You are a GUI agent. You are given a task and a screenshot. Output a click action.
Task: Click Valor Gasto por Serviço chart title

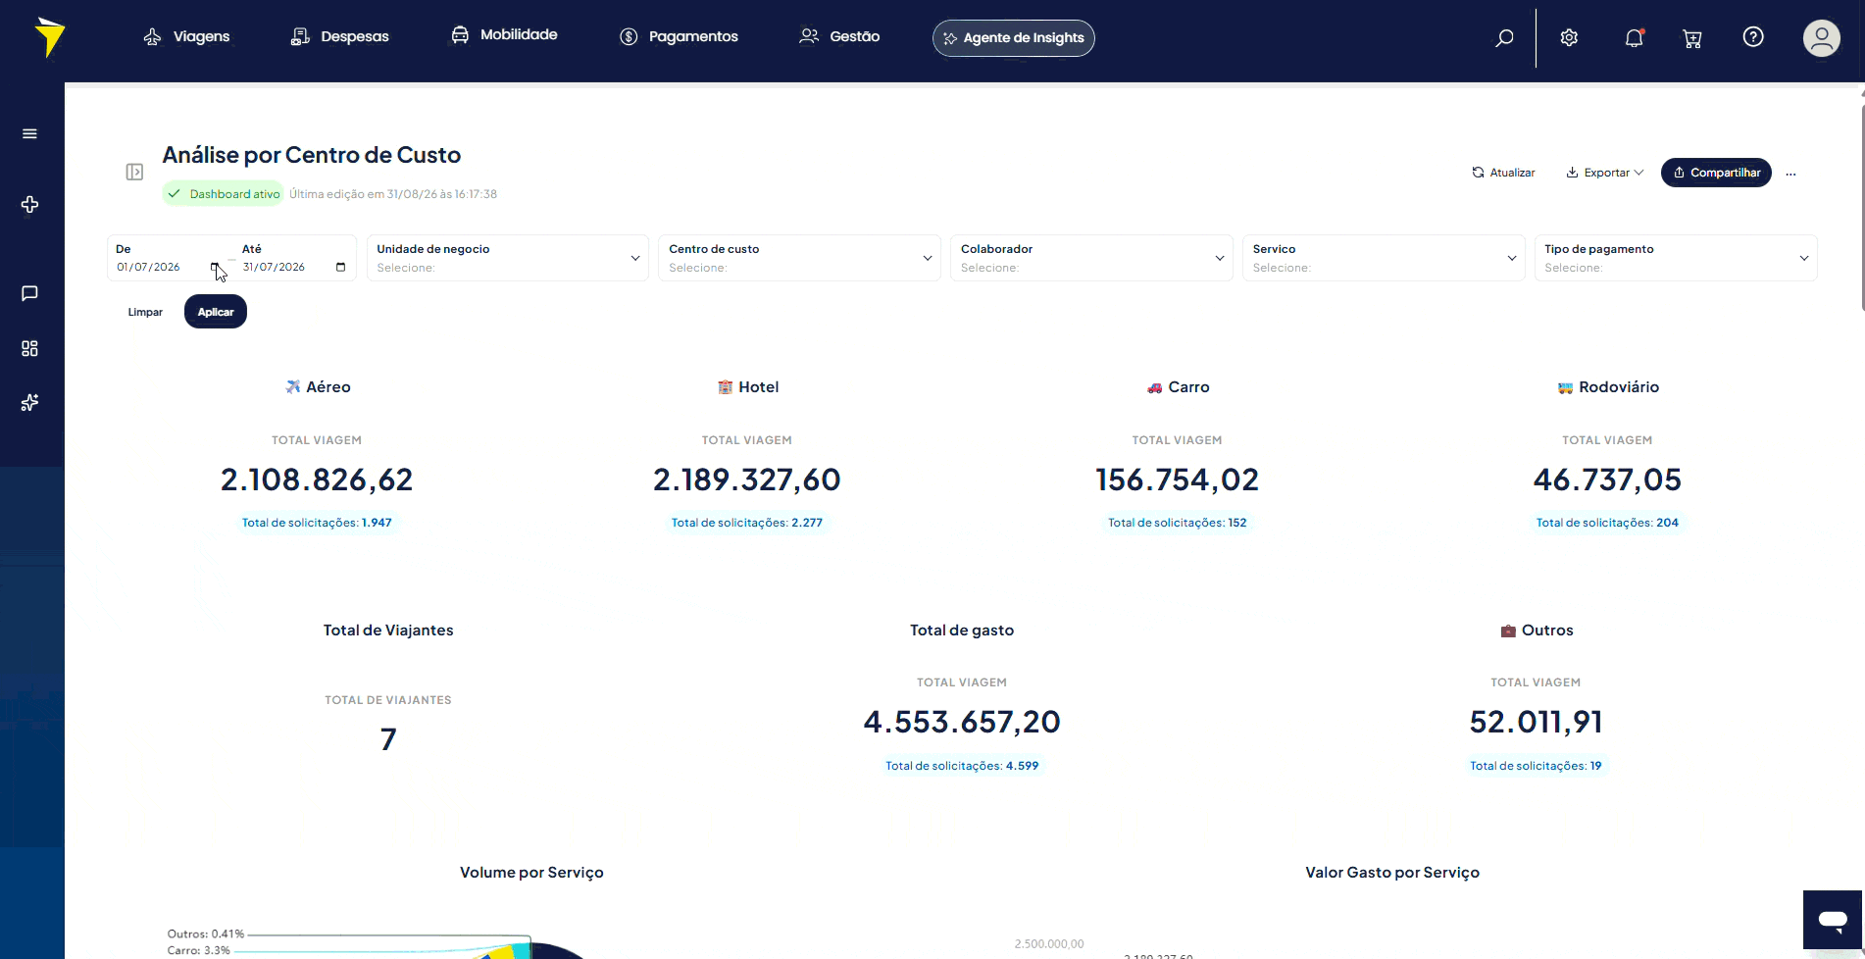pyautogui.click(x=1392, y=873)
